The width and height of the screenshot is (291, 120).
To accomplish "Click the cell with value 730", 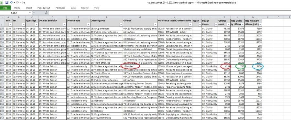I will tap(237, 66).
